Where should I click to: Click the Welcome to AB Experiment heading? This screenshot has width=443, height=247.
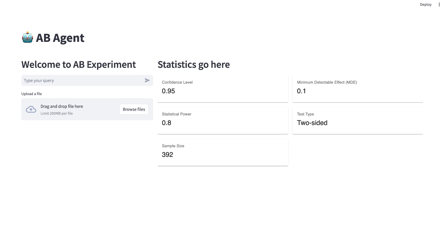click(79, 65)
